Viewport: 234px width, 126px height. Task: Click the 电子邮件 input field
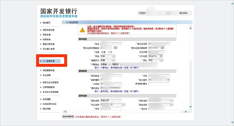159,80
